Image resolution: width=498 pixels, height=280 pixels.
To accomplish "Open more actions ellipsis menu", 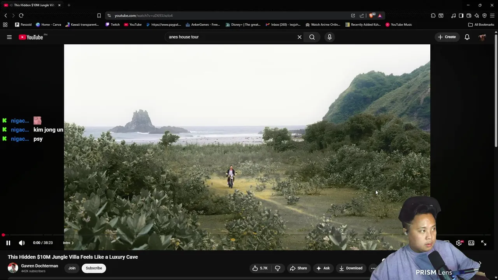I will [x=373, y=268].
